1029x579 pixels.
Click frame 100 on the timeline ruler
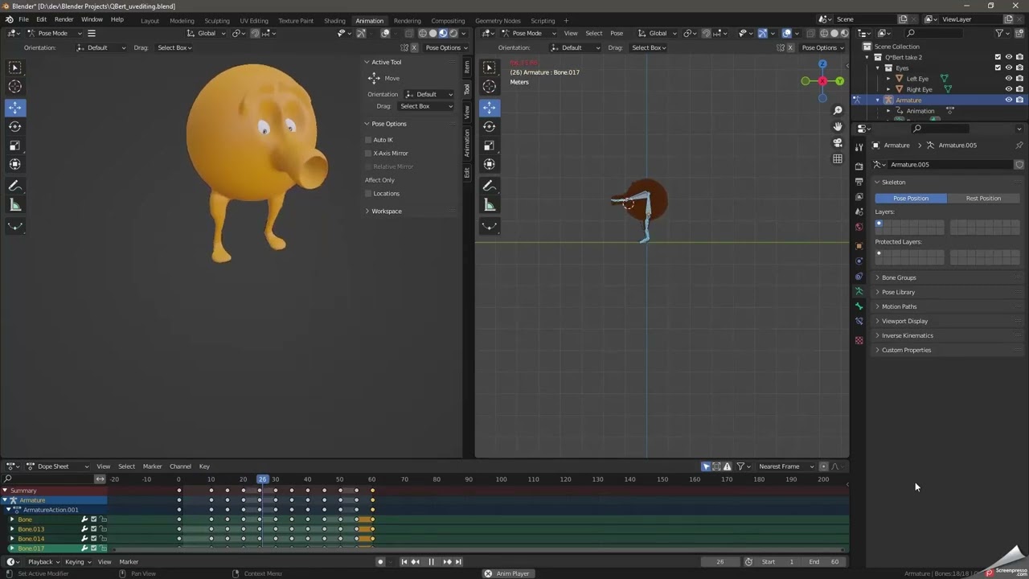(501, 479)
